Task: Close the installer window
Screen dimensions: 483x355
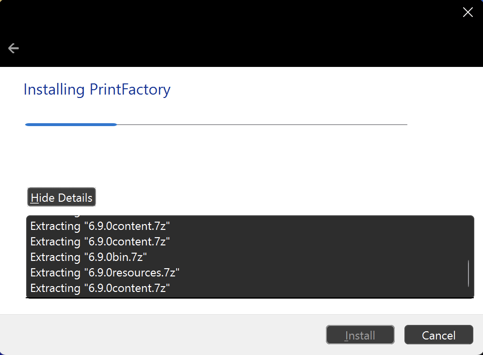Action: [x=467, y=13]
